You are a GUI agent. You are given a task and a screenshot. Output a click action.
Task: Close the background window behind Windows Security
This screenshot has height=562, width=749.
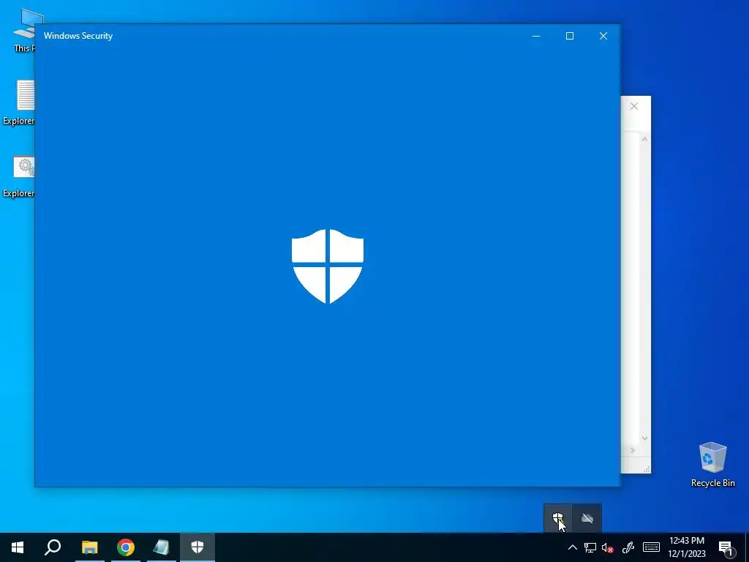point(634,106)
